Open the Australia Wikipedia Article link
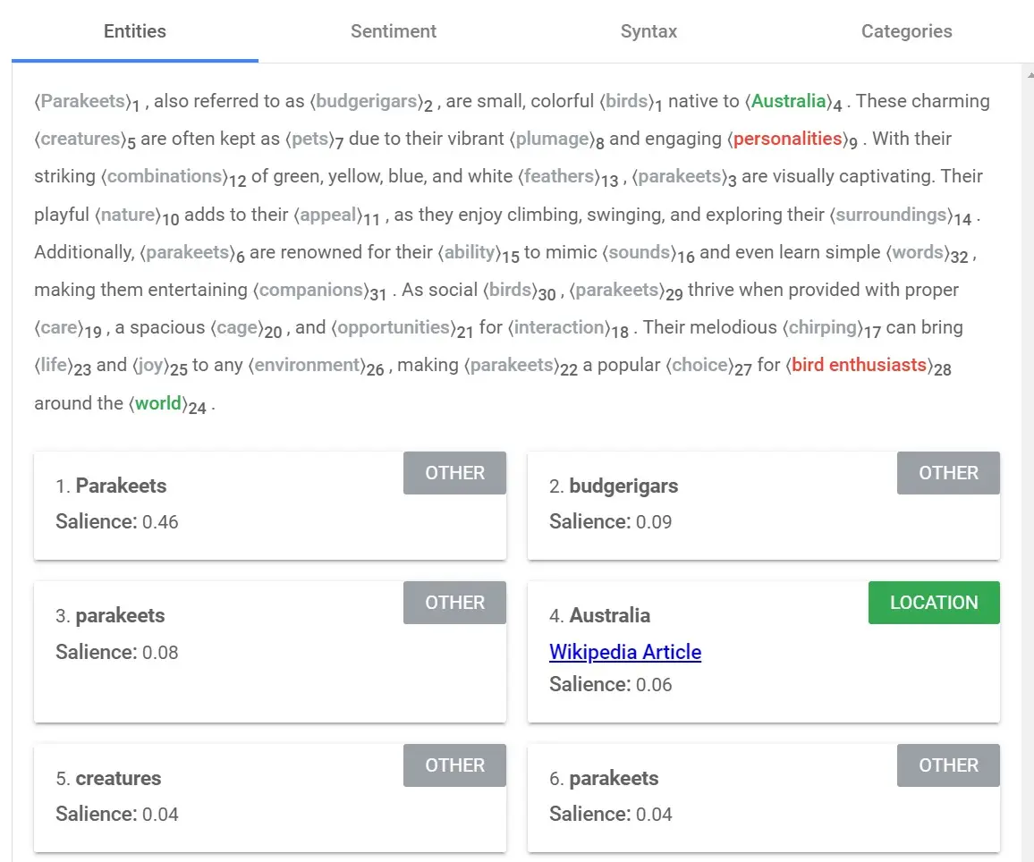The width and height of the screenshot is (1034, 862). (624, 652)
